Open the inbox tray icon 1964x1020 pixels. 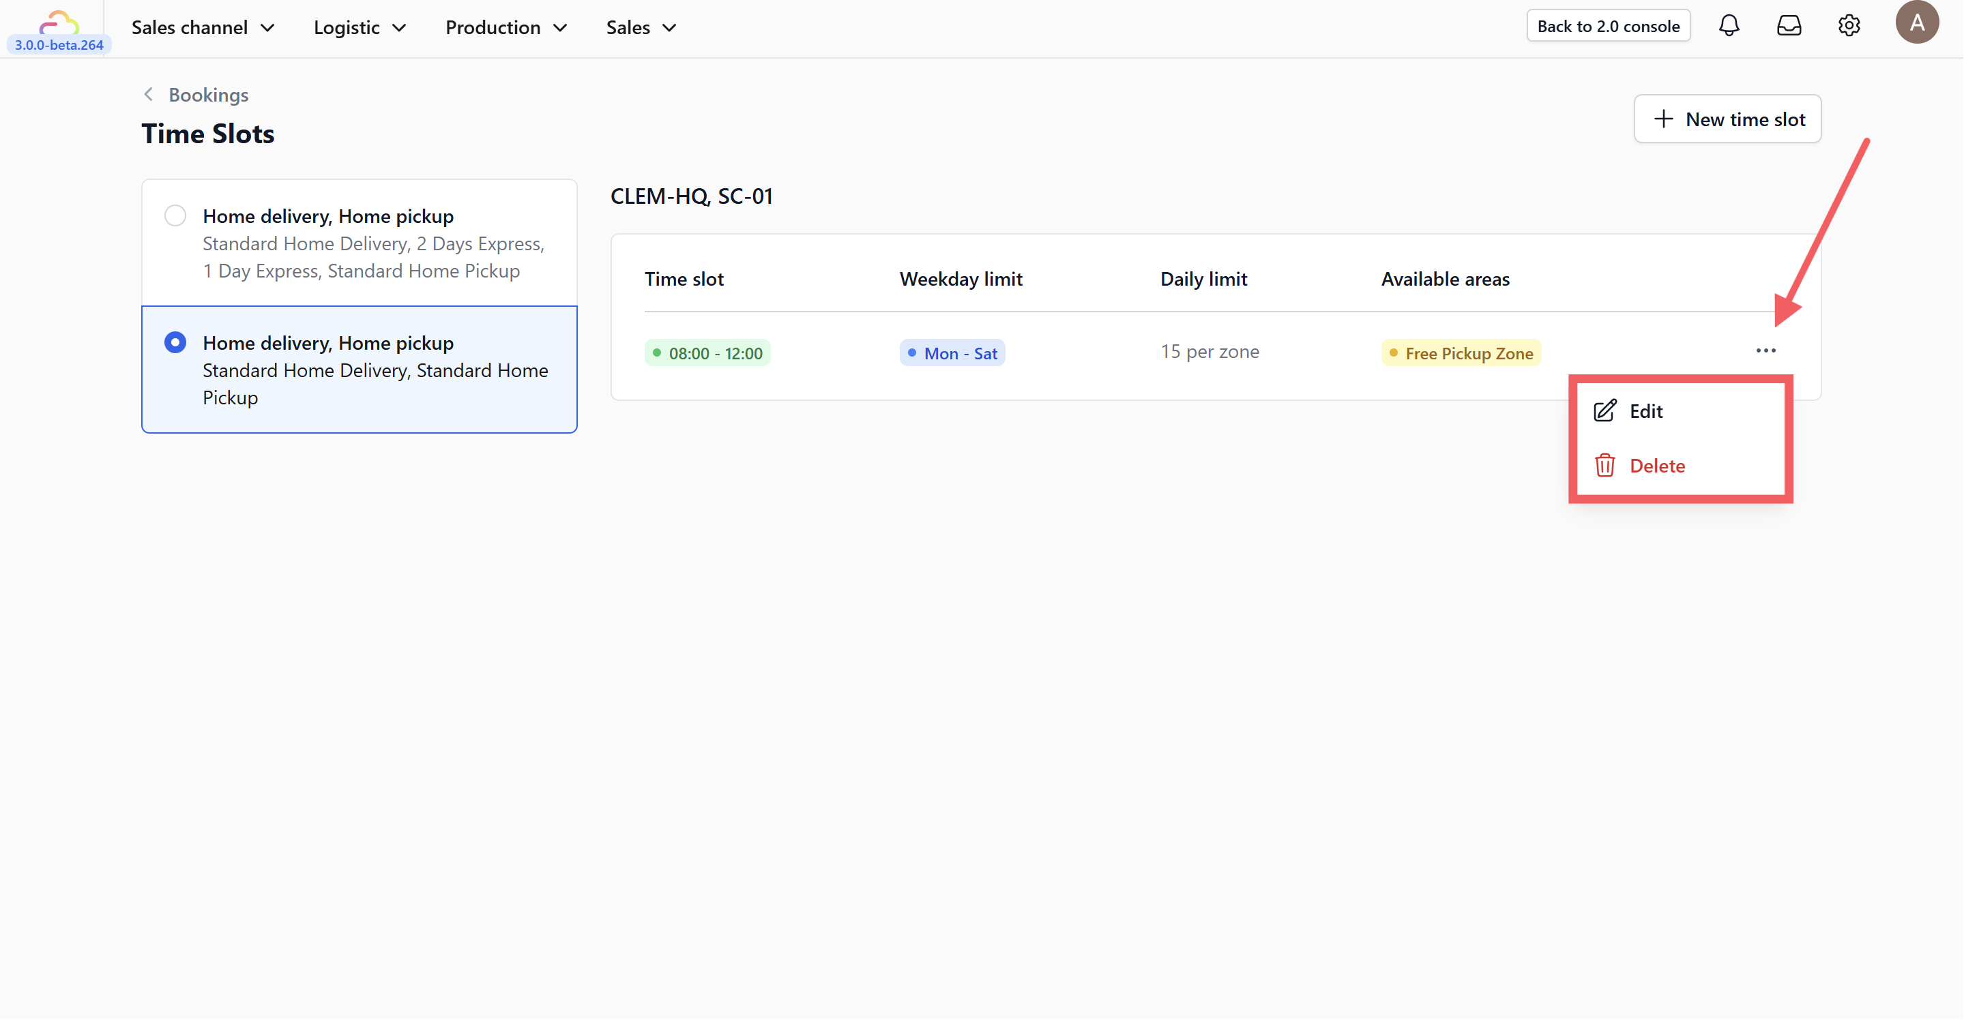pos(1789,26)
